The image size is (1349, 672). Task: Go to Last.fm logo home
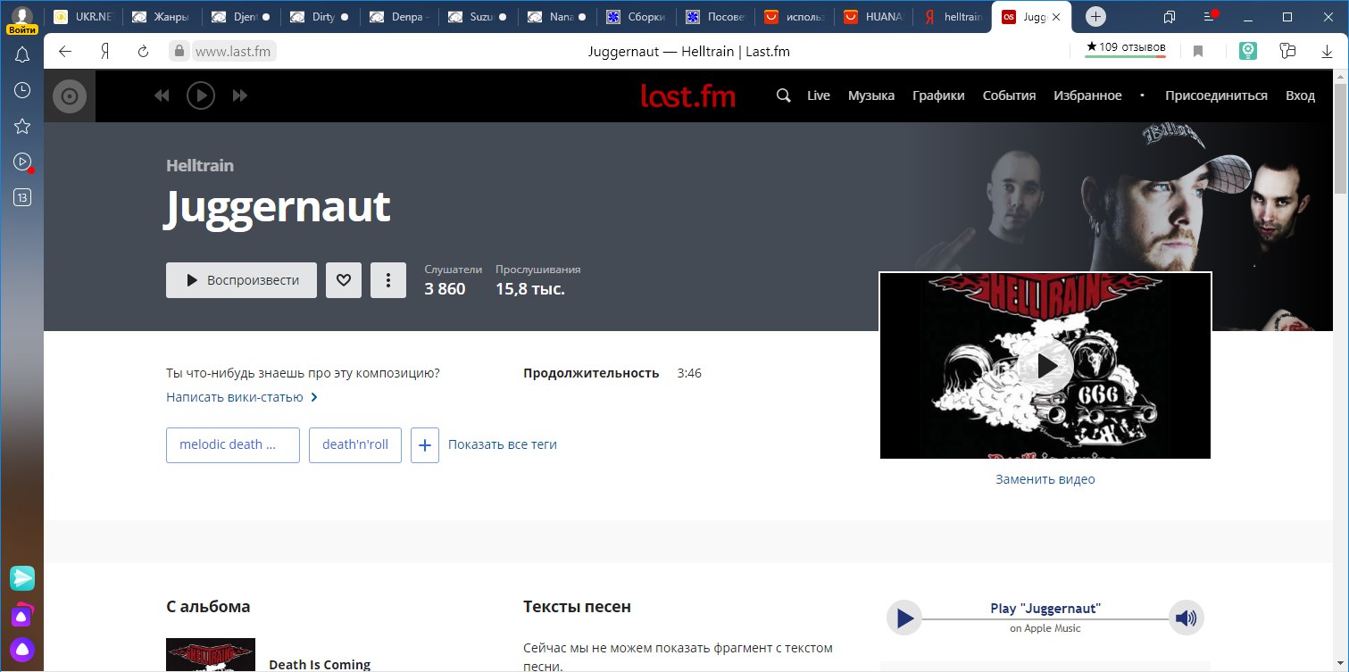coord(687,95)
